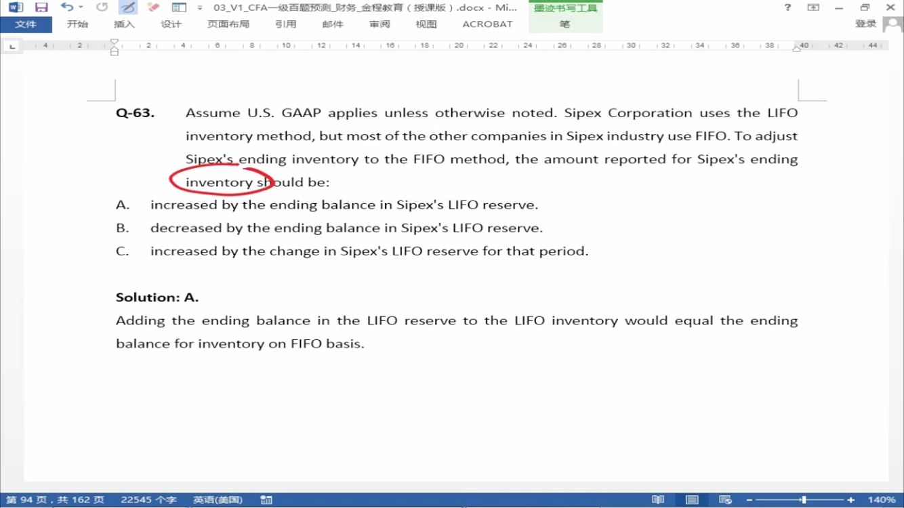
Task: Open word count 22545 个字
Action: point(148,500)
